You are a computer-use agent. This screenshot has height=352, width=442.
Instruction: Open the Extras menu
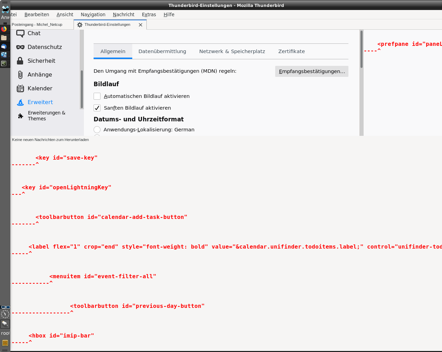[149, 14]
